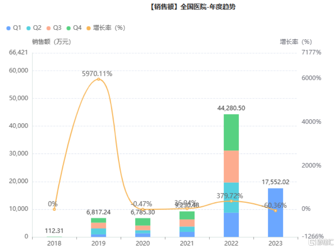Click the 66,421 left axis value
The width and height of the screenshot is (336, 248).
click(19, 53)
